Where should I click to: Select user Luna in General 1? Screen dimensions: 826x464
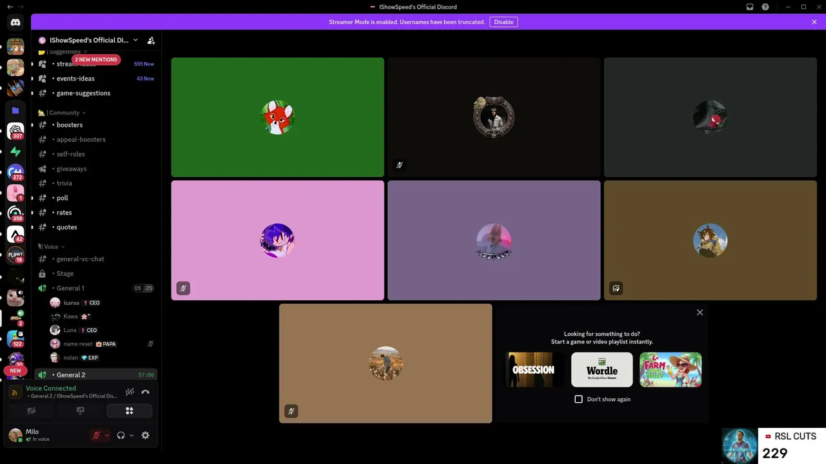[103, 330]
